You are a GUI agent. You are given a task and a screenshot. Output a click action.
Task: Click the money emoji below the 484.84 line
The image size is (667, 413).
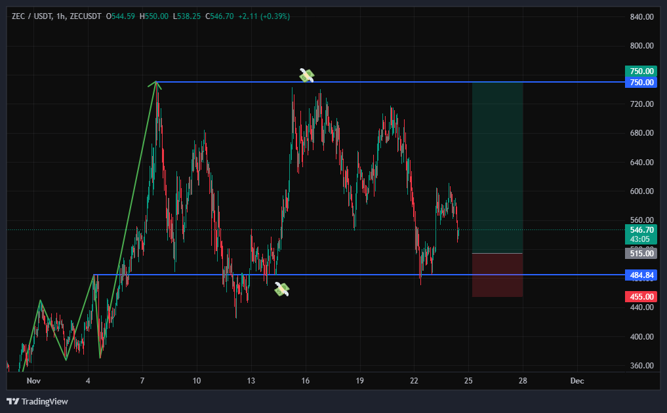(282, 288)
